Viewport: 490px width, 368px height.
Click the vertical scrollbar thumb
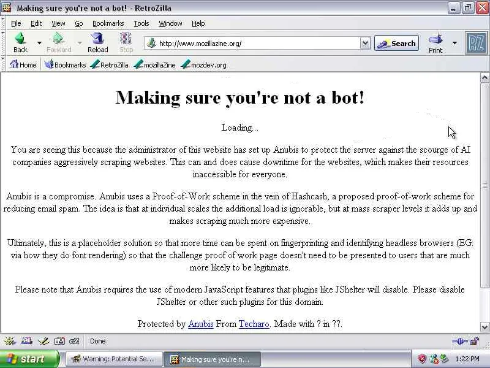[484, 185]
